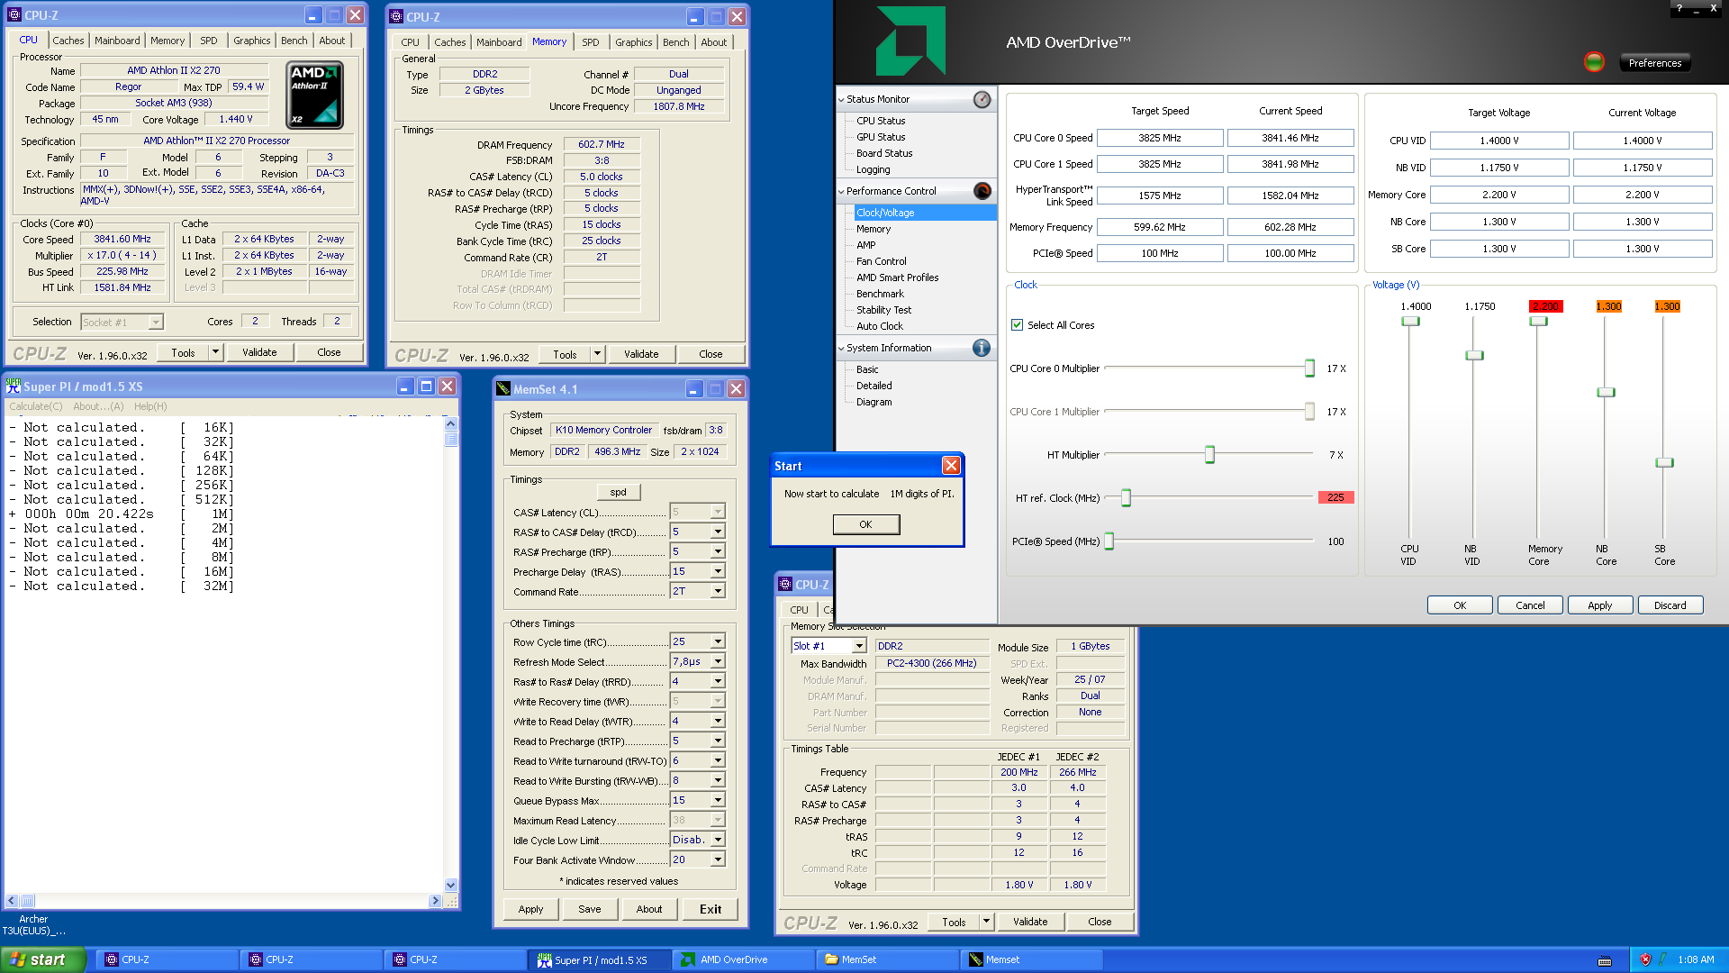Image resolution: width=1729 pixels, height=973 pixels.
Task: Click Save in MemSet
Action: (x=589, y=909)
